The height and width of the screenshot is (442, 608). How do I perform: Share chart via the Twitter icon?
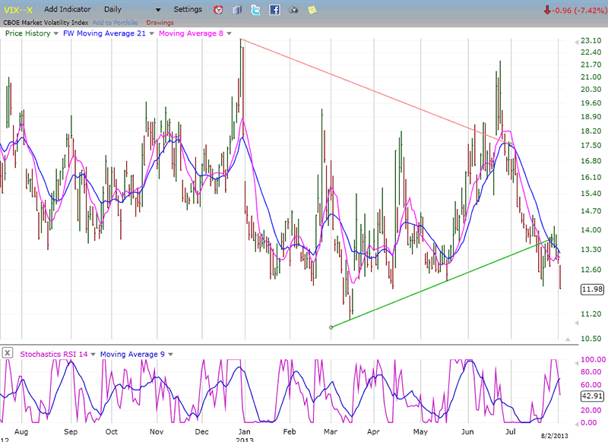255,10
